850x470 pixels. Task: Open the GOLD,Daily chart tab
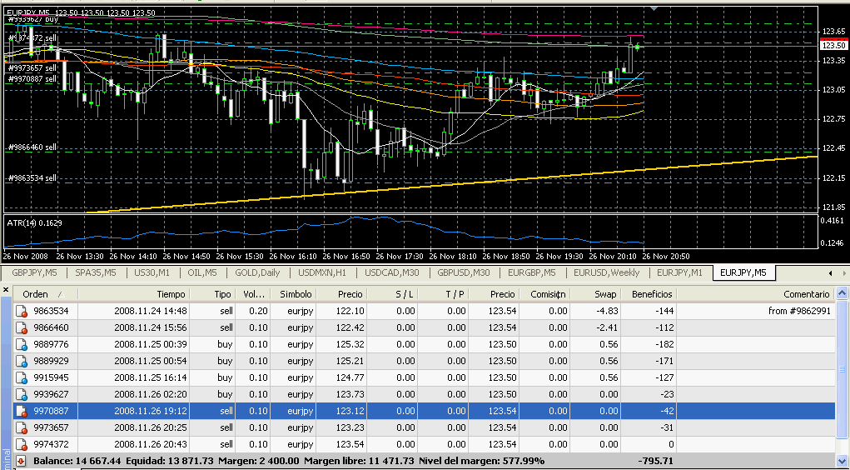[x=257, y=272]
